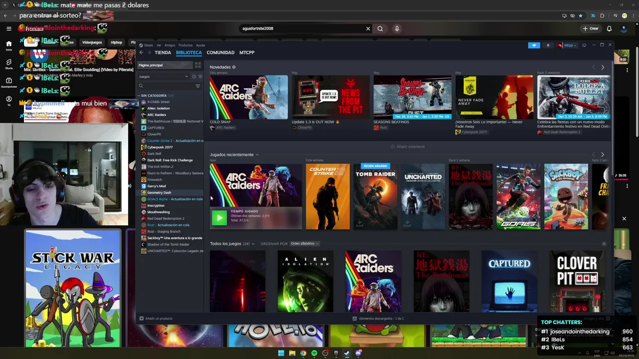Image resolution: width=639 pixels, height=359 pixels.
Task: Open mtcpp account dropdown
Action: pyautogui.click(x=567, y=45)
